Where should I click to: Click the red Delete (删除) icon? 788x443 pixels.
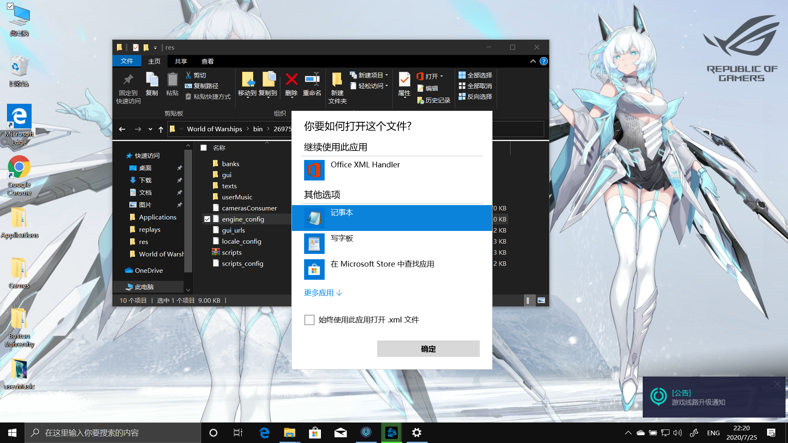click(x=291, y=80)
